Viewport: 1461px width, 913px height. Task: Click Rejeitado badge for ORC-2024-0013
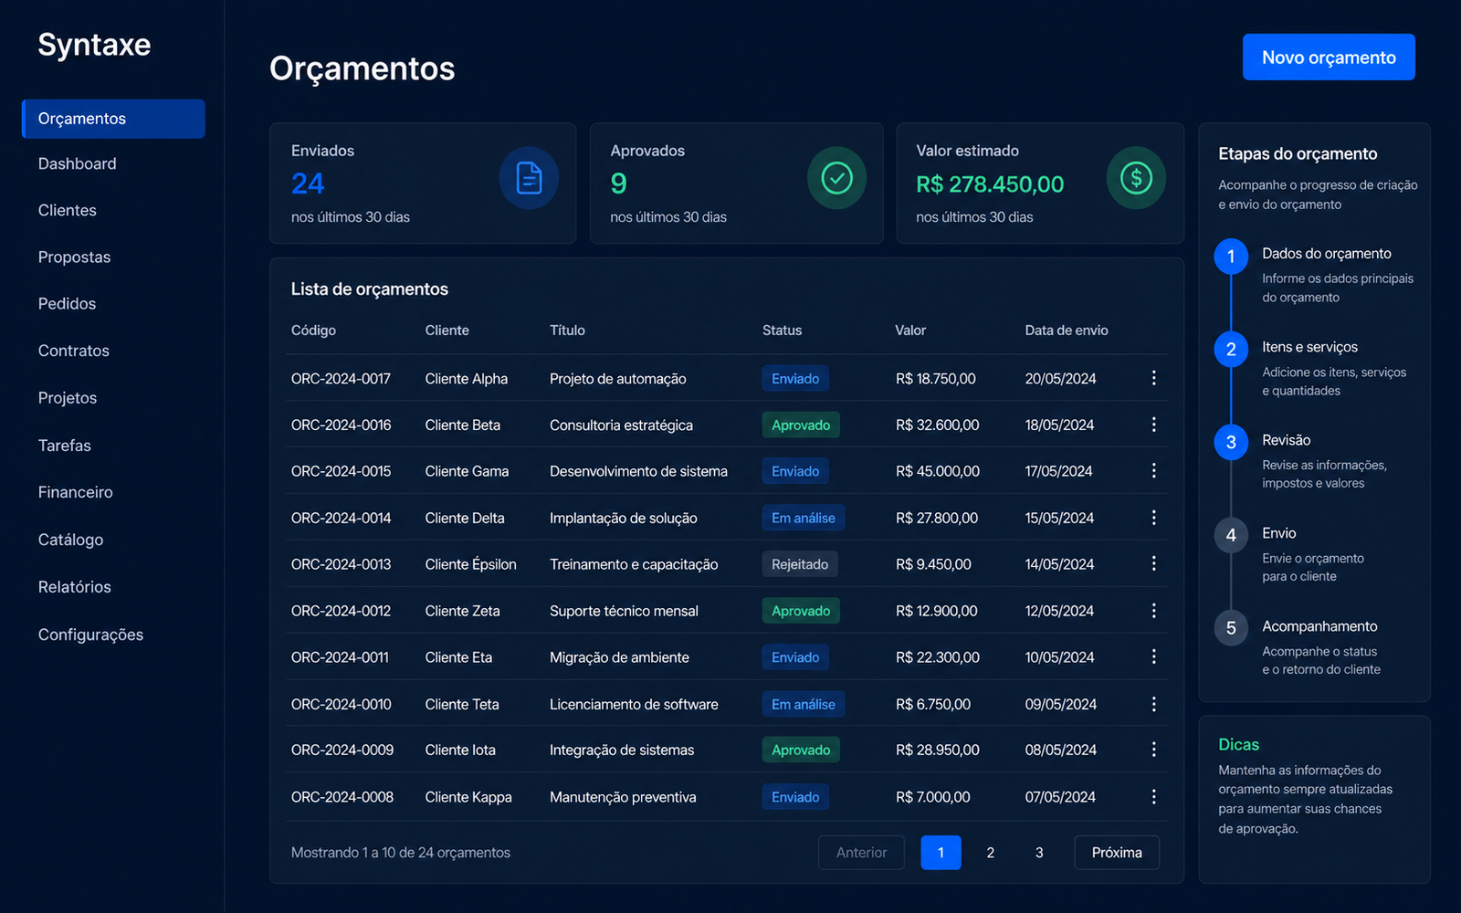pyautogui.click(x=800, y=564)
